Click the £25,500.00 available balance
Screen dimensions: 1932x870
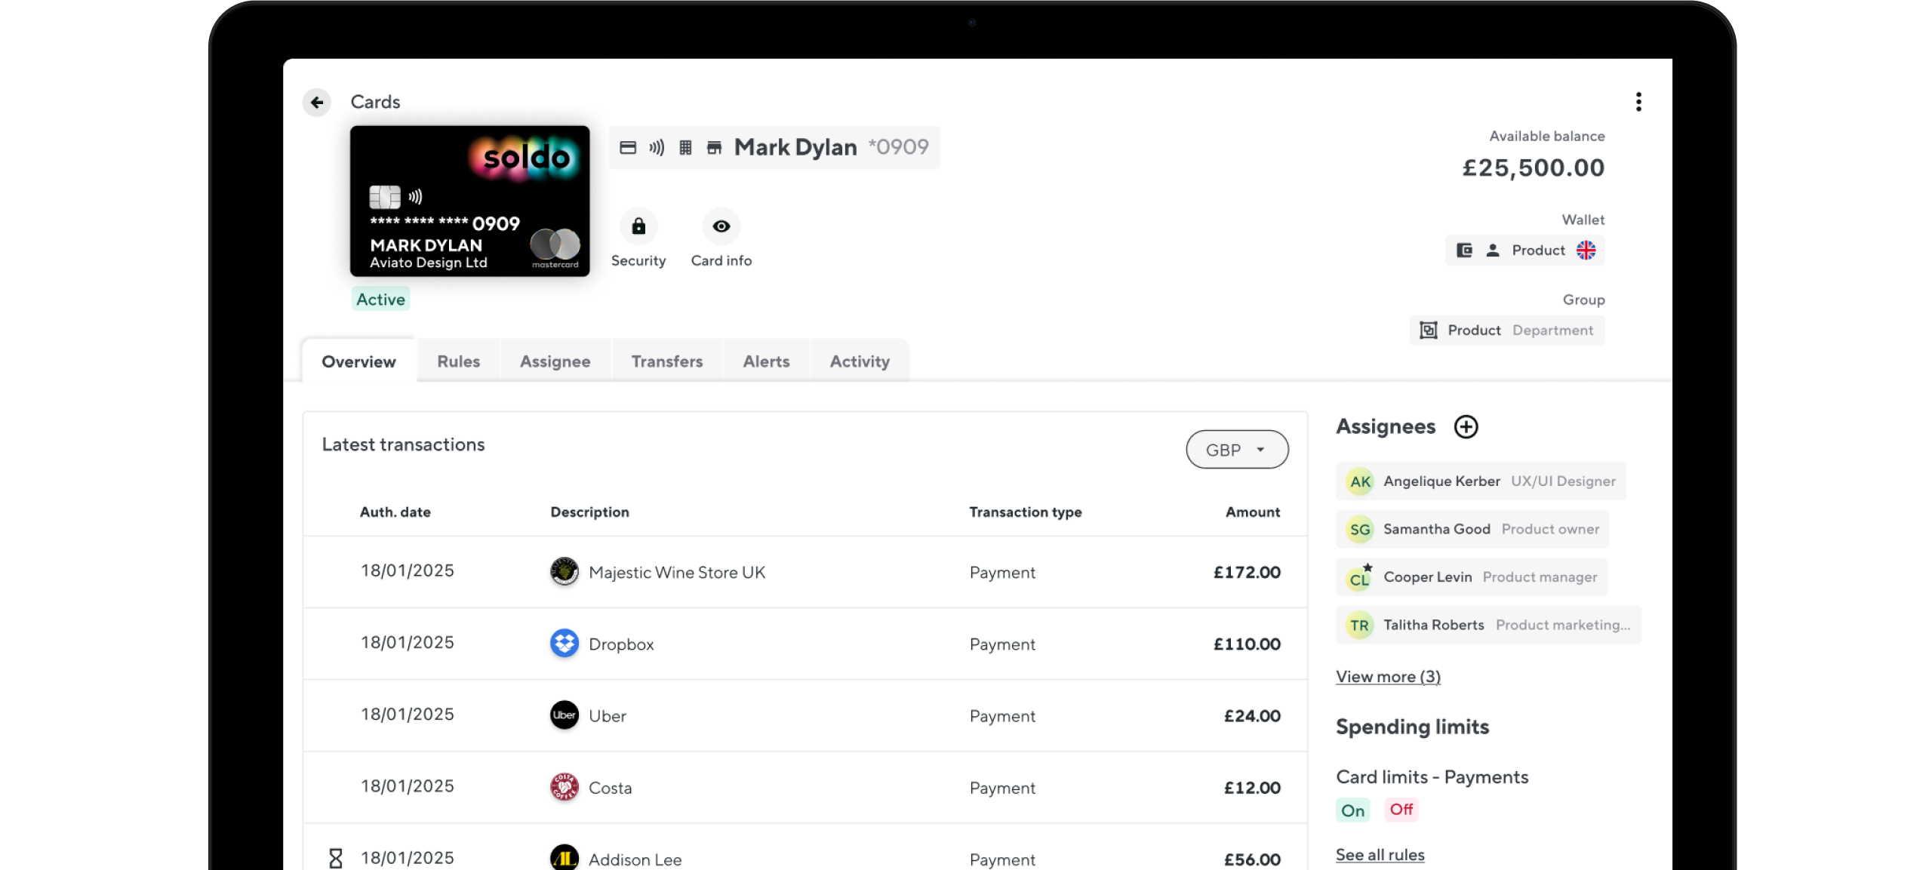tap(1533, 168)
